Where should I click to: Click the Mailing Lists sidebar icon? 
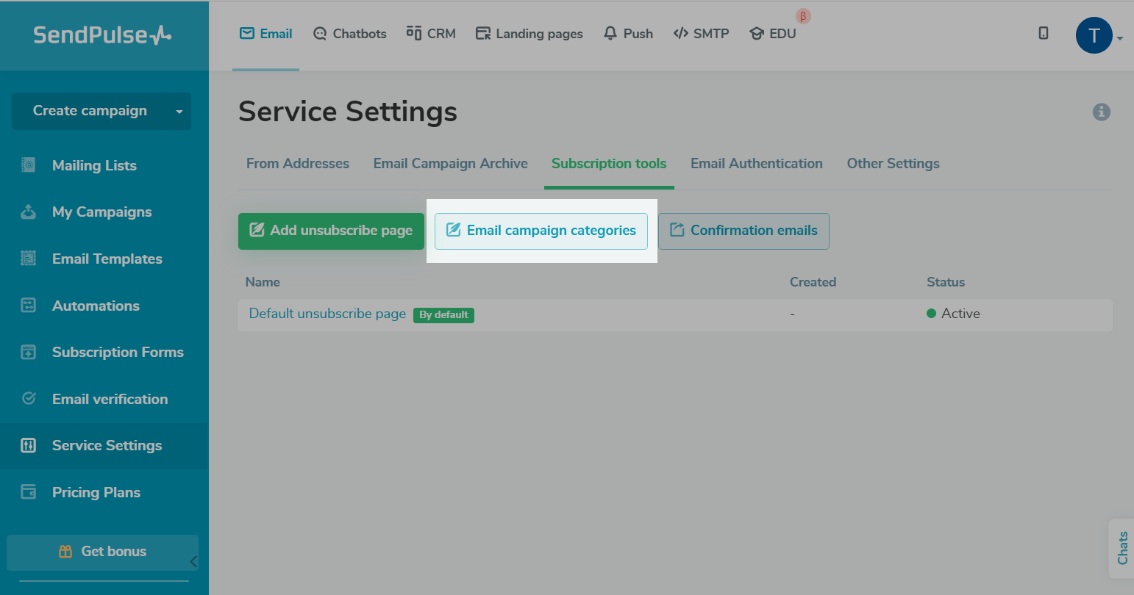(29, 165)
